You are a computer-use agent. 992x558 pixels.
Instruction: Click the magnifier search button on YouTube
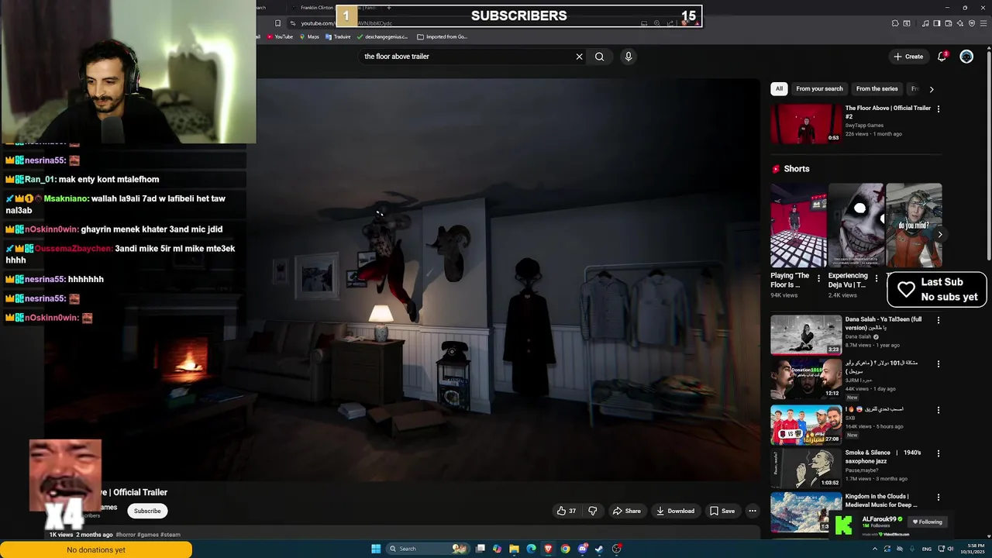click(x=599, y=57)
